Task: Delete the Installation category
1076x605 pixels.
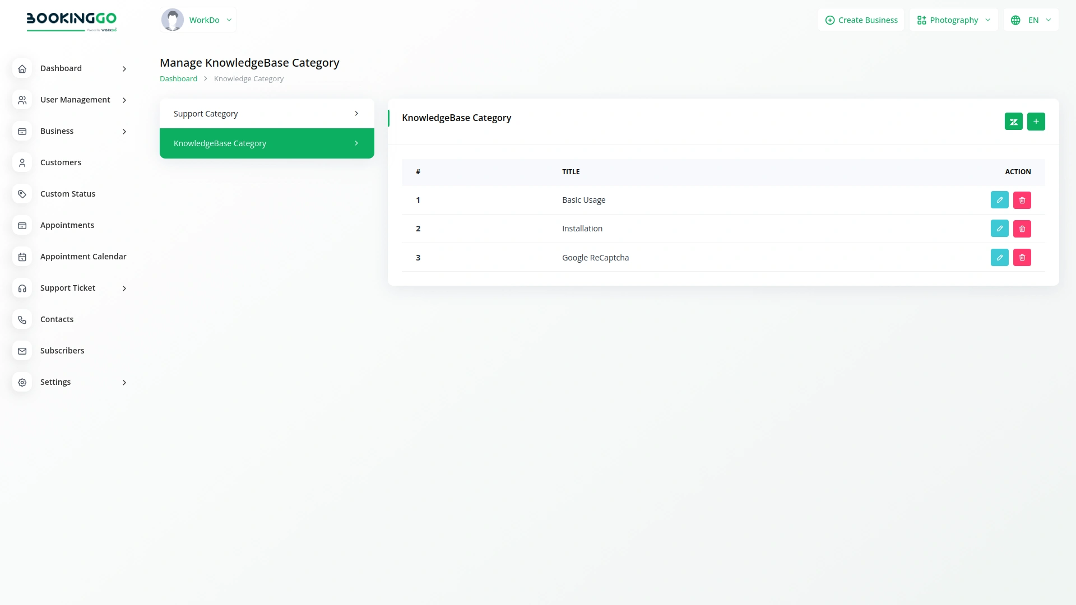Action: click(x=1022, y=229)
